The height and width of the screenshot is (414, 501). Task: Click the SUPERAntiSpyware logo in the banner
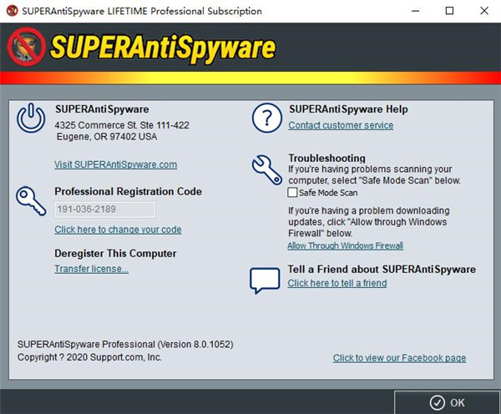(142, 48)
